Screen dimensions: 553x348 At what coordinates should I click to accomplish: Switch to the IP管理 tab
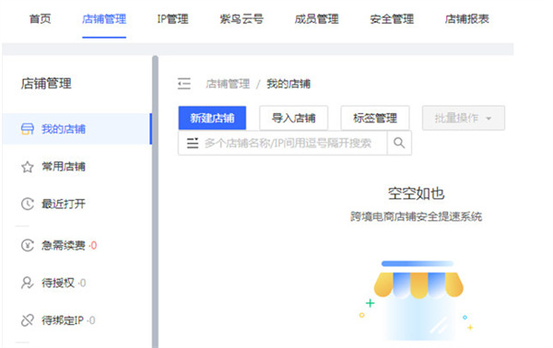point(173,19)
